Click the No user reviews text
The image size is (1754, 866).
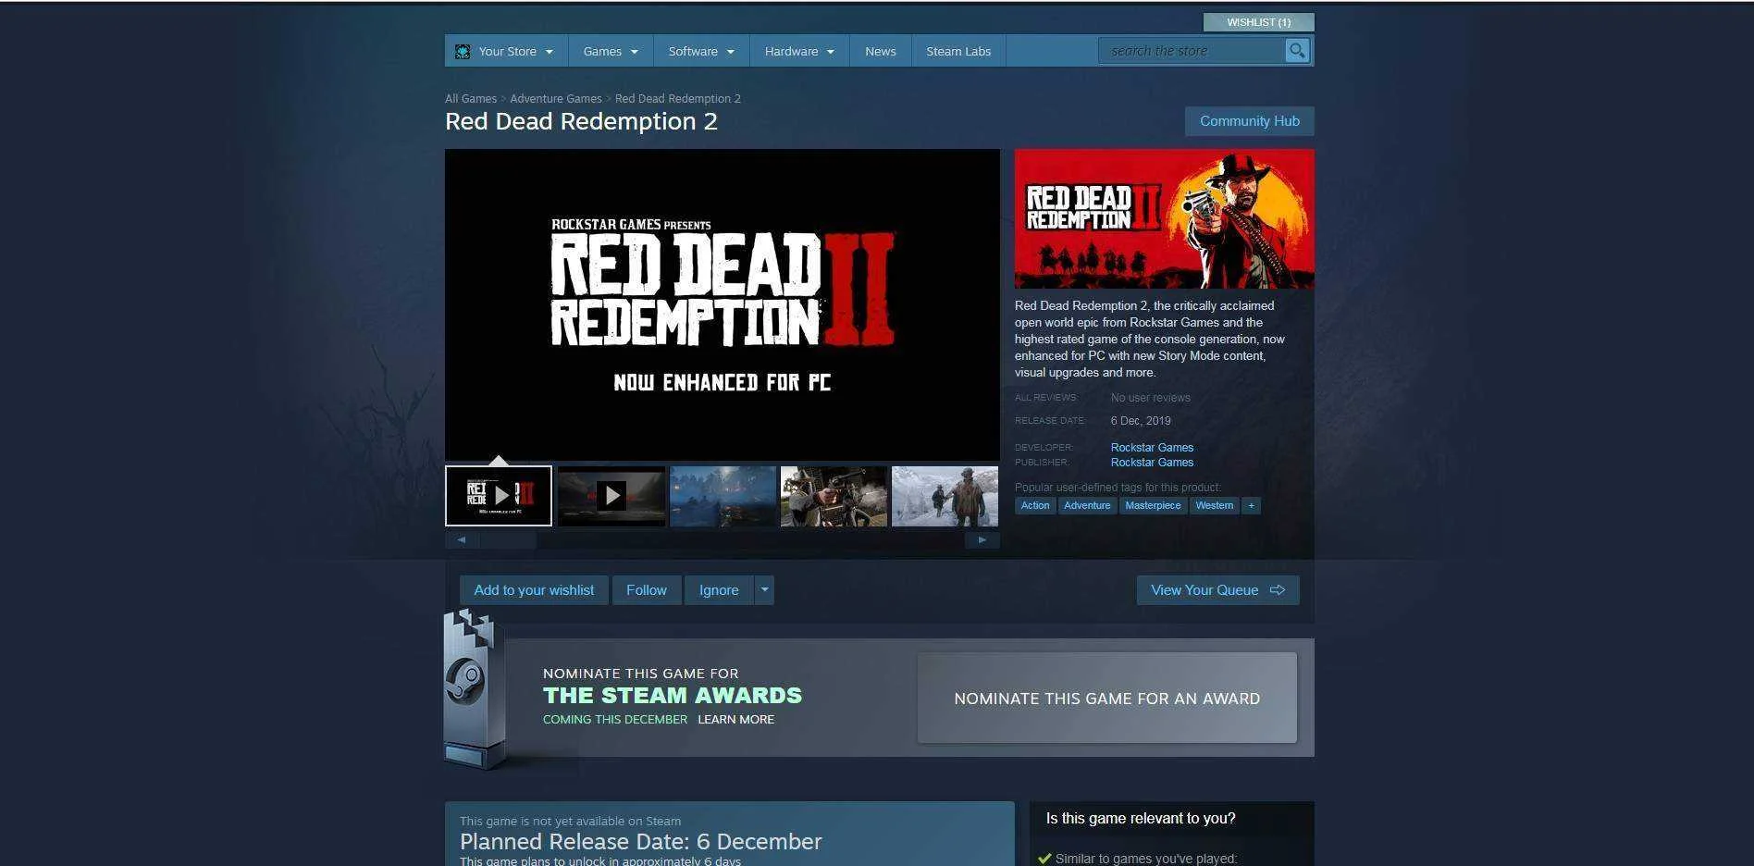pos(1151,398)
